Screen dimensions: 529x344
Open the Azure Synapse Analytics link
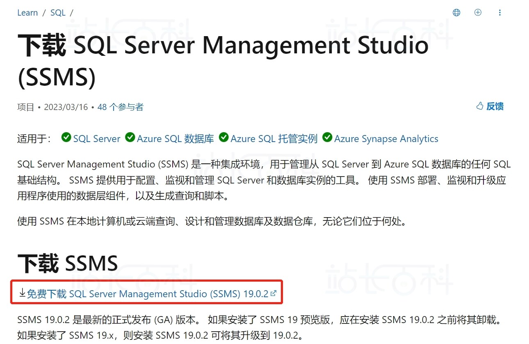(x=386, y=139)
